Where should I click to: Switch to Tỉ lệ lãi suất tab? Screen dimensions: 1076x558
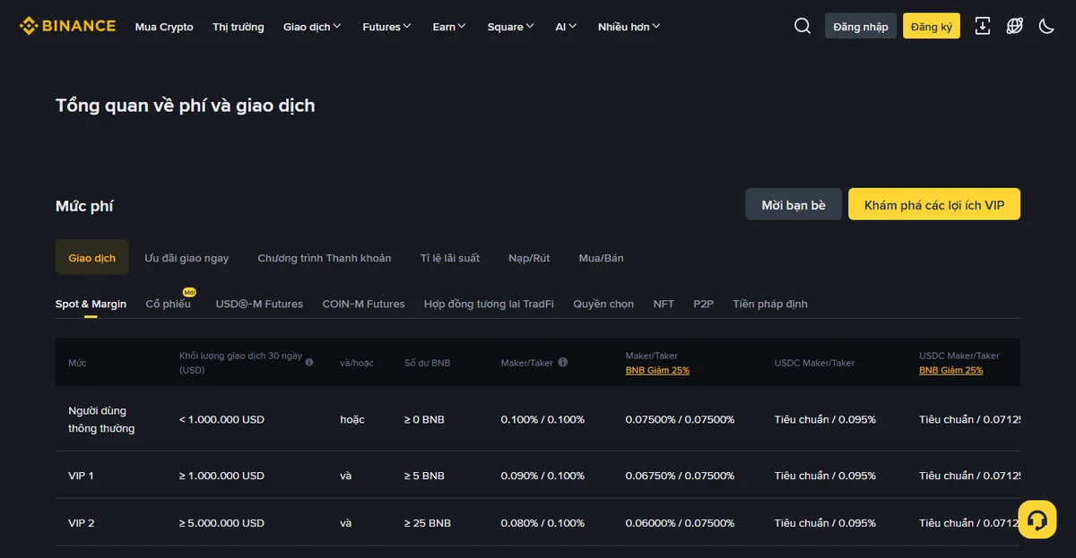coord(450,258)
